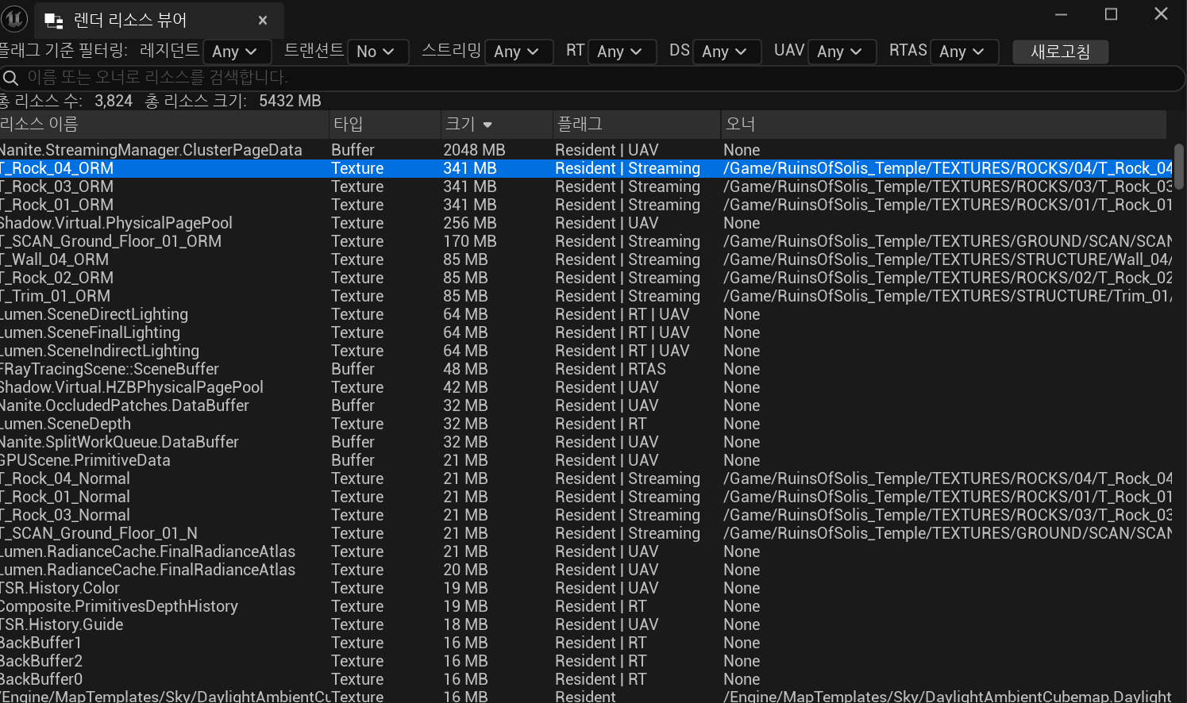
Task: Select Shadow.Virtual.HZBPhysicalPagePool row
Action: point(586,387)
